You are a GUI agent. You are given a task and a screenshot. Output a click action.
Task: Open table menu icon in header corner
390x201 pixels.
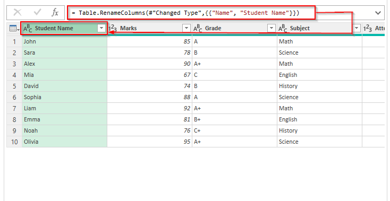pos(14,29)
